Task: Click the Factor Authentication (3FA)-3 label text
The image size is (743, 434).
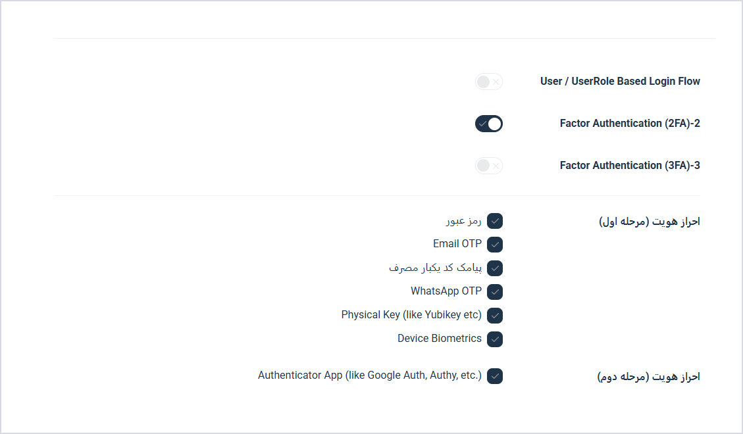Action: 630,166
